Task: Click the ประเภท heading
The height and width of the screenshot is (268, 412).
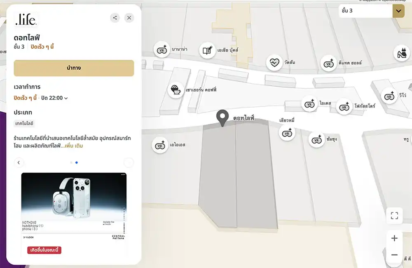Action: pyautogui.click(x=23, y=112)
